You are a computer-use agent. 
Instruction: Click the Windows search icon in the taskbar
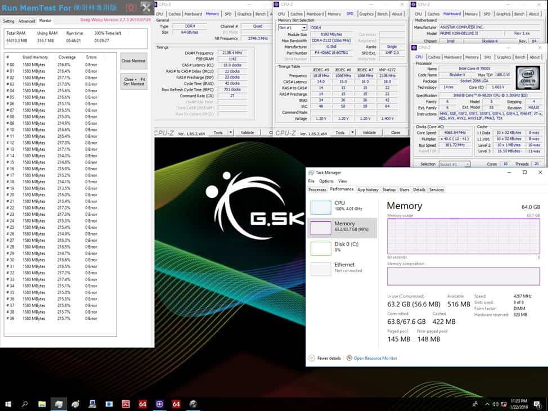pos(25,404)
